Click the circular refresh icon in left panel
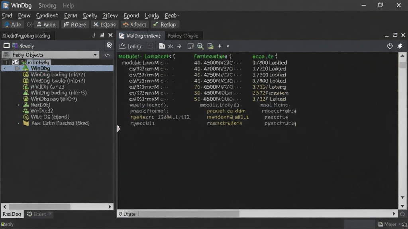 109,45
